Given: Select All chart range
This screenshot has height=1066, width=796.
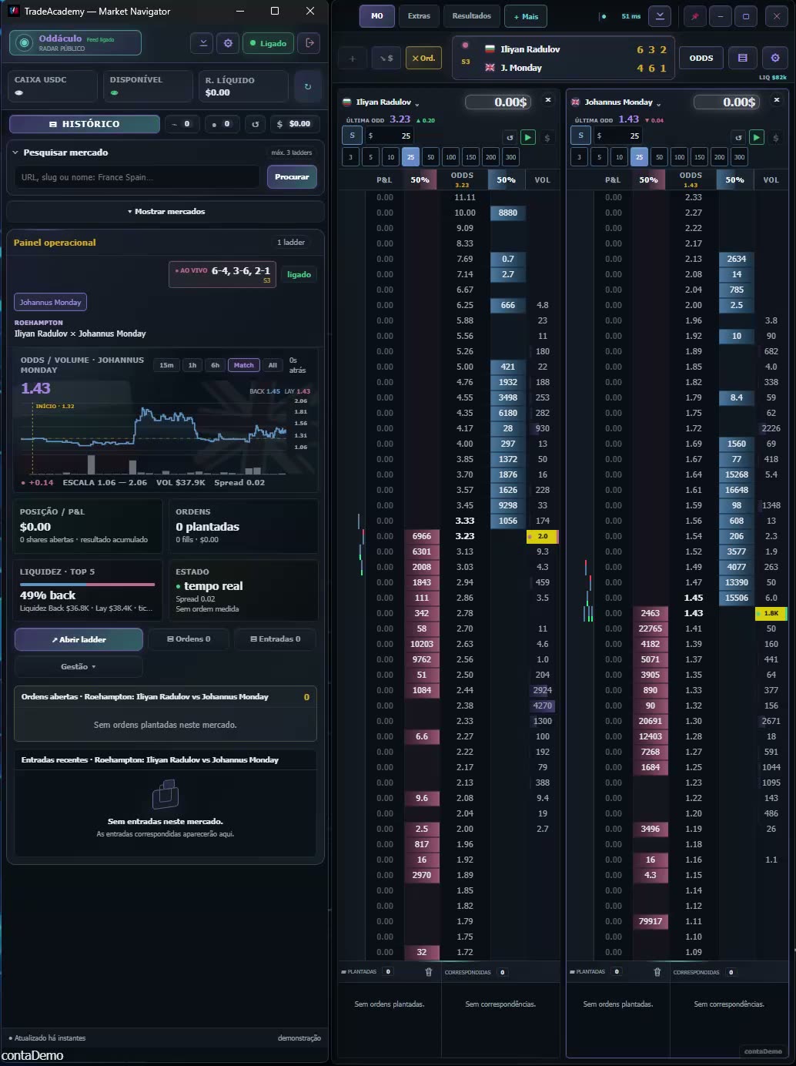Looking at the screenshot, I should (273, 365).
